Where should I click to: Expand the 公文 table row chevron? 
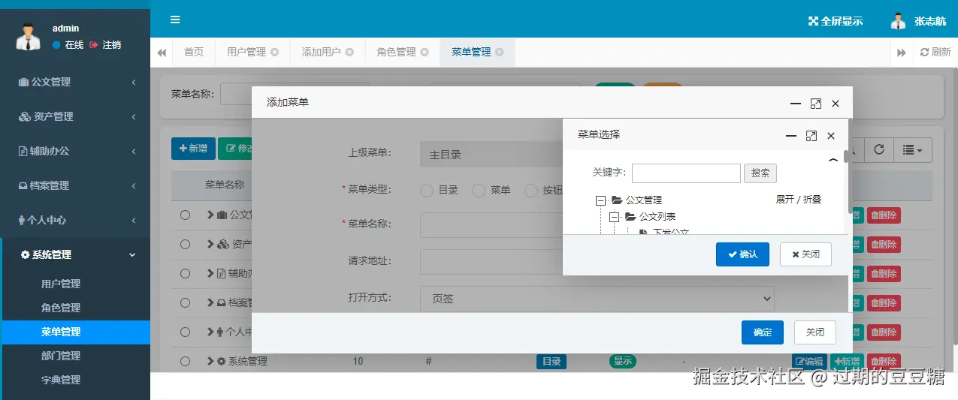(x=210, y=215)
